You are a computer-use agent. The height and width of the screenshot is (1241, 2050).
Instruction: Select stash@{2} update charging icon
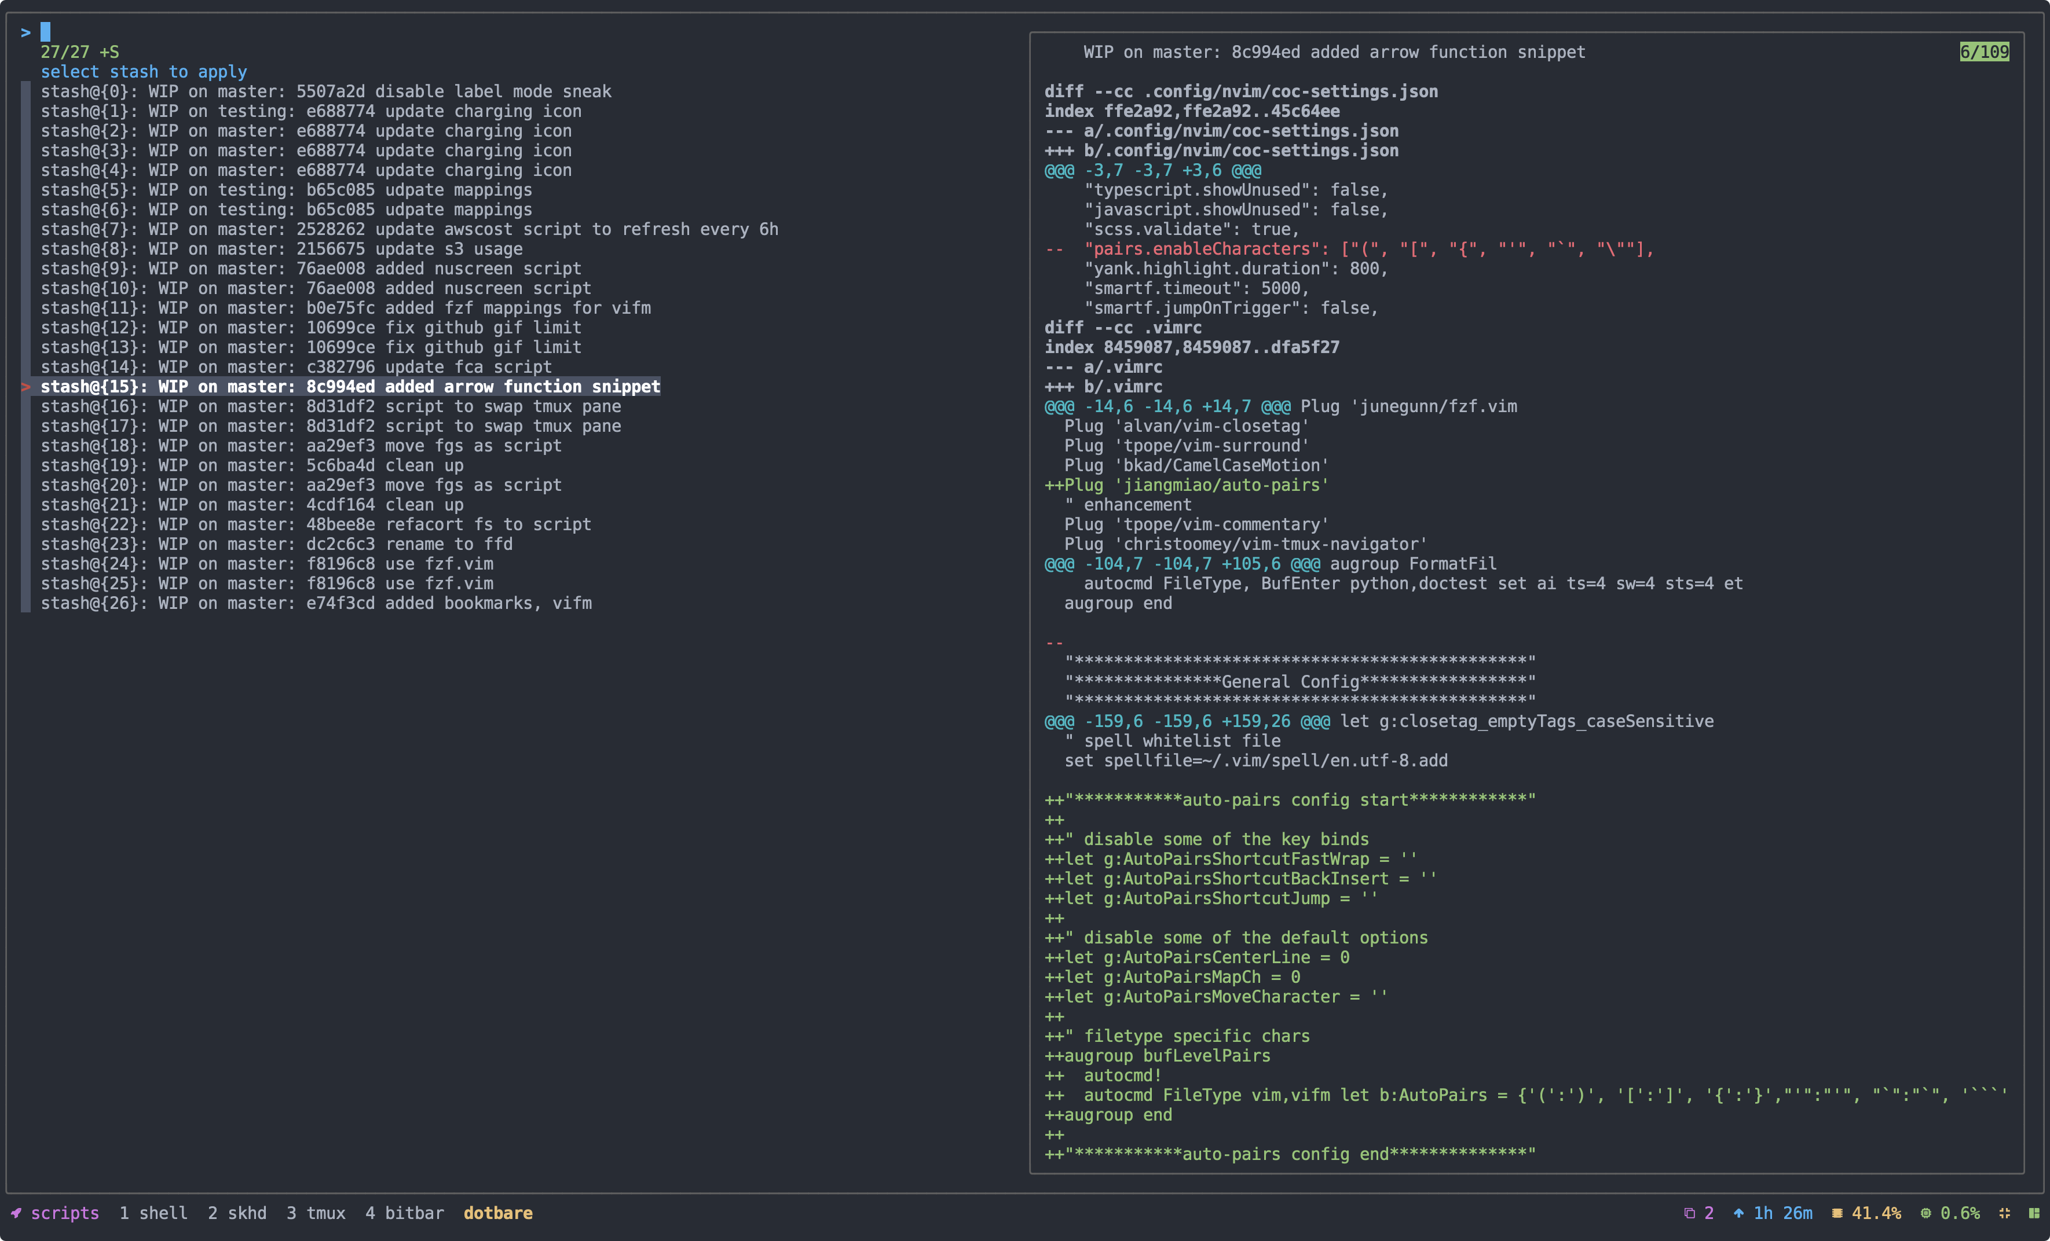(306, 131)
